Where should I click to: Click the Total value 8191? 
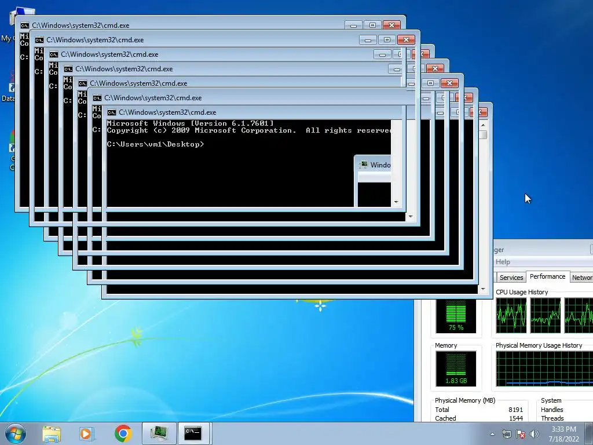tap(515, 410)
